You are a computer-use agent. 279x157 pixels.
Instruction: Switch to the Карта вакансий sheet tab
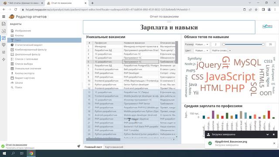click(x=114, y=147)
